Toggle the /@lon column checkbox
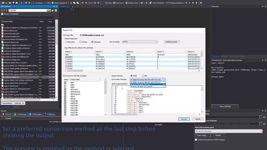Viewport: 267px width, 150px height. [65, 87]
